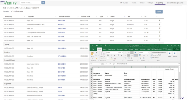Viewport: 188px width, 100px height.
Task: Open the Conditional Formatting dropdown
Action: (x=158, y=52)
